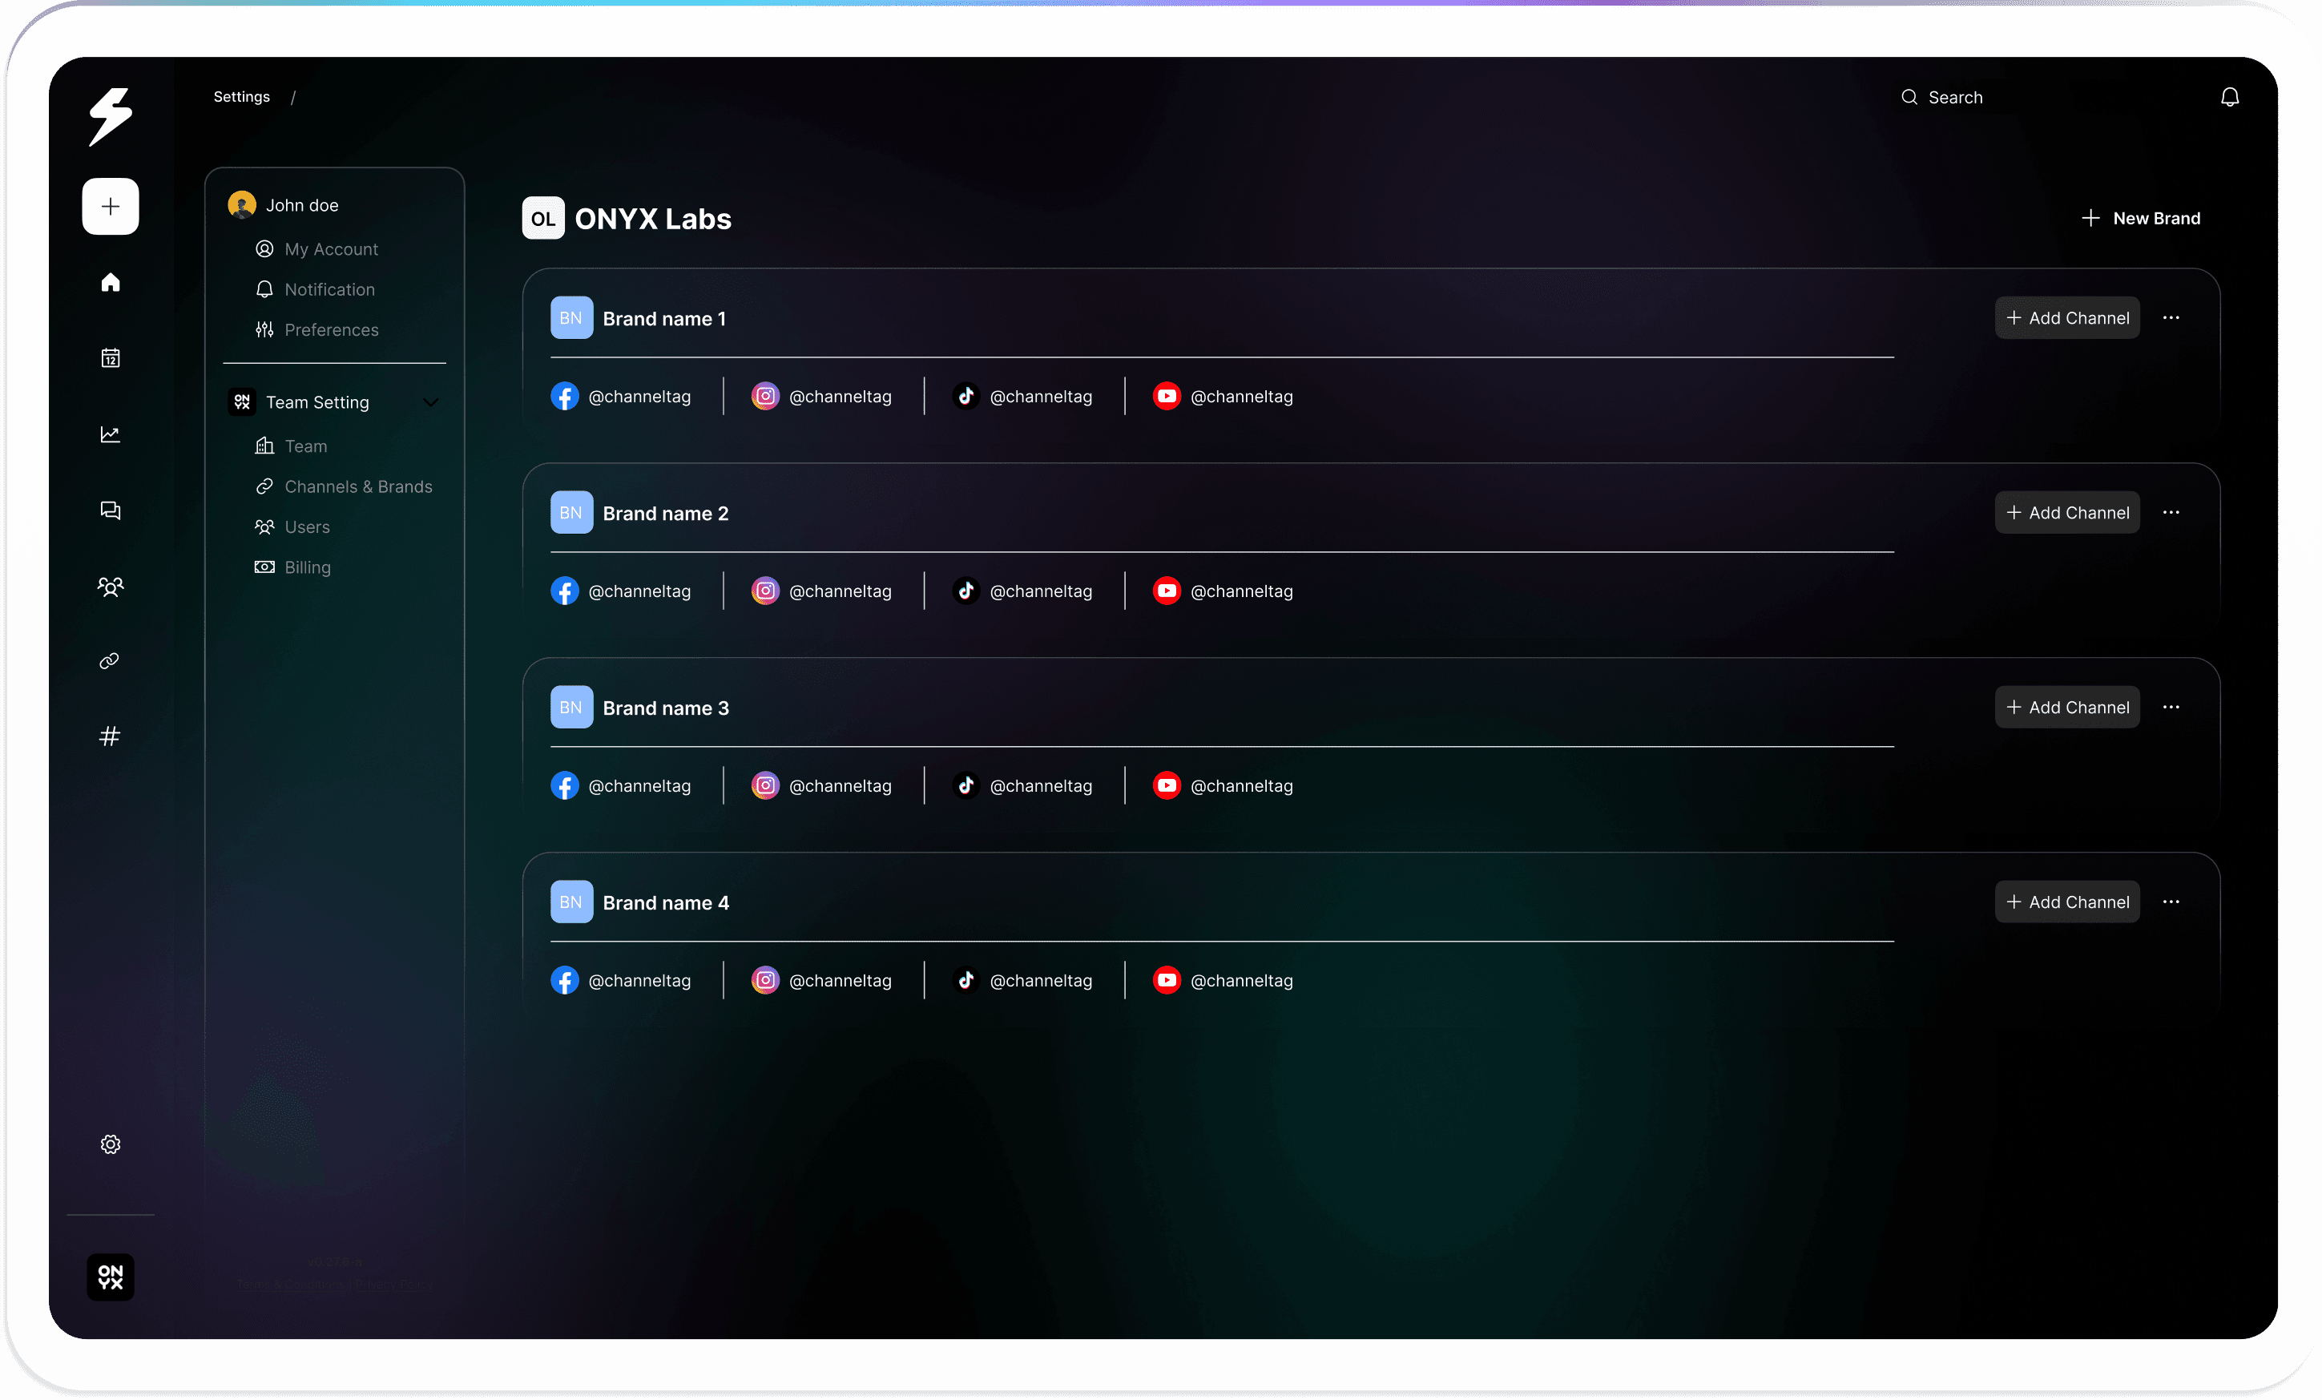Open the settings gear icon
The height and width of the screenshot is (1400, 2322).
[111, 1144]
